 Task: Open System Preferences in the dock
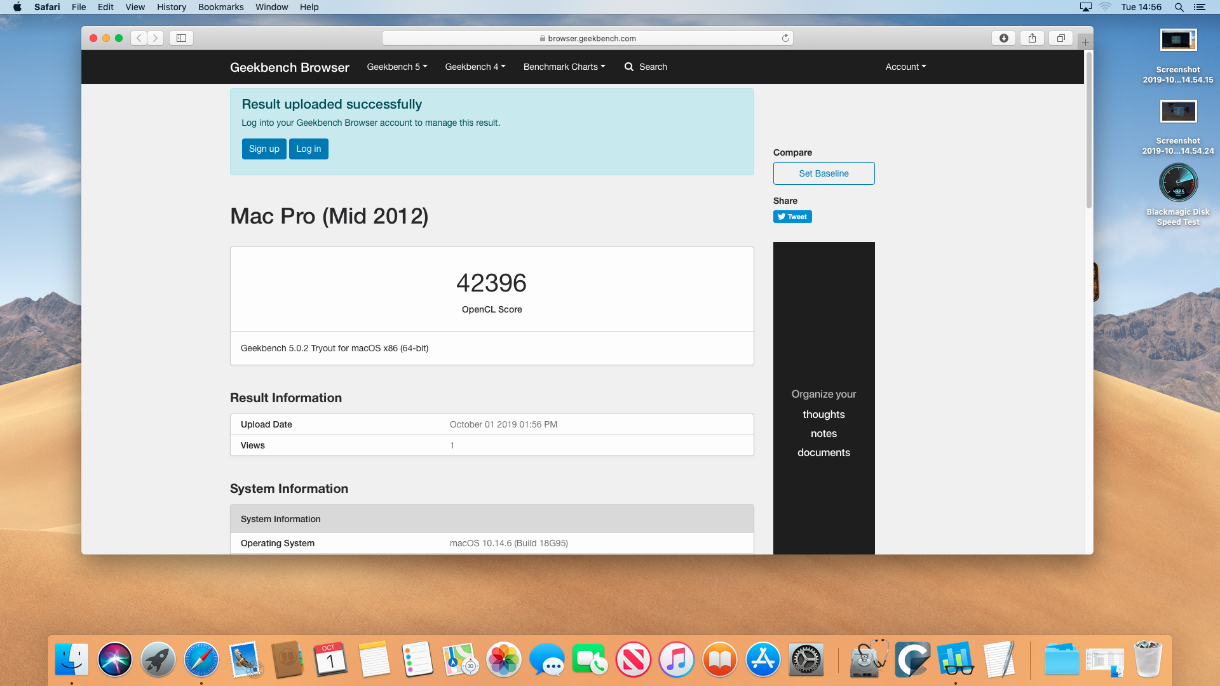tap(806, 659)
